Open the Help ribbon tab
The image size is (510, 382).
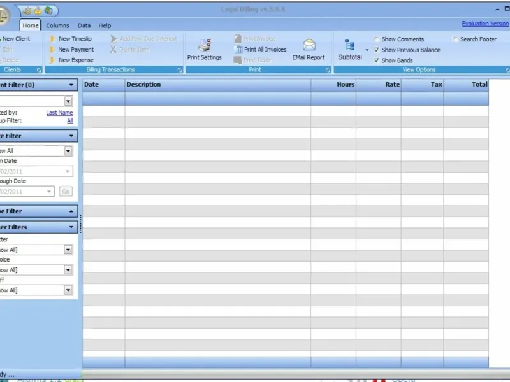point(105,25)
